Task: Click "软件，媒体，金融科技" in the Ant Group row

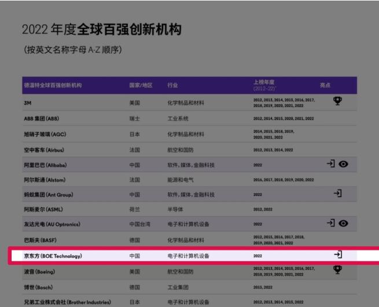Action: tap(191, 195)
